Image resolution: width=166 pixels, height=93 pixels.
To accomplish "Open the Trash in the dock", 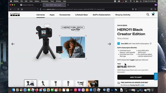I will [153, 90].
